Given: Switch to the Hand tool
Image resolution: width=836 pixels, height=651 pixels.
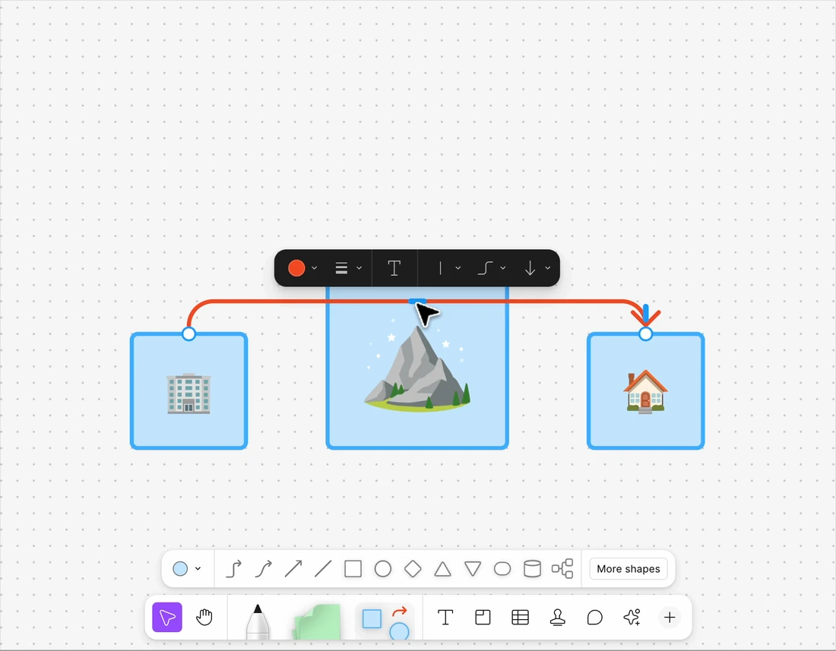Looking at the screenshot, I should pyautogui.click(x=204, y=617).
